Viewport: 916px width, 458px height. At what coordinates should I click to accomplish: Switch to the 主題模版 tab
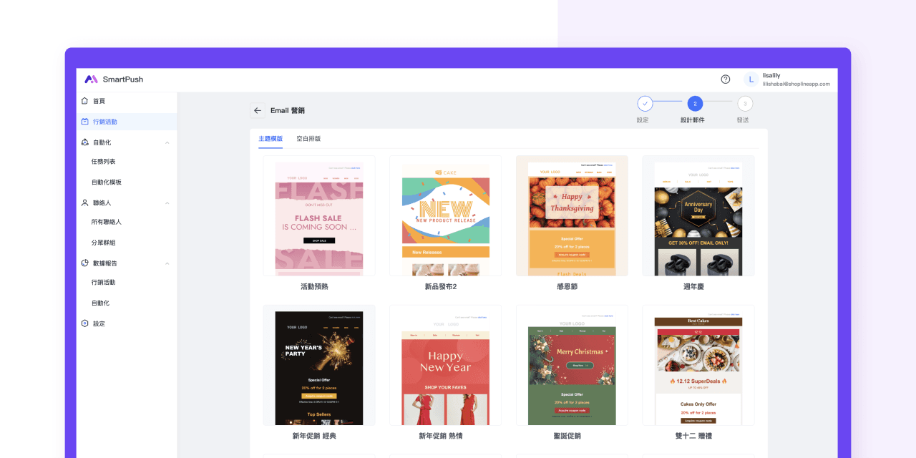pyautogui.click(x=271, y=139)
